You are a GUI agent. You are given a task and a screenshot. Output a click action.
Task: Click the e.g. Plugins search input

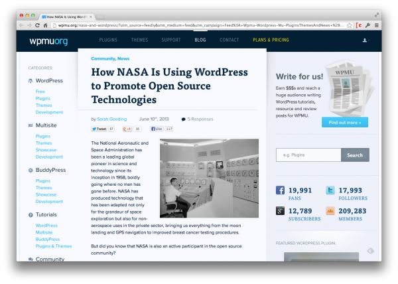point(308,155)
